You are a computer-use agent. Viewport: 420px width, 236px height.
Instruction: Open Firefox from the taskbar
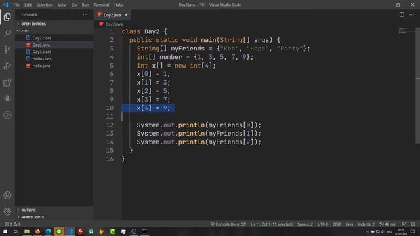37,231
